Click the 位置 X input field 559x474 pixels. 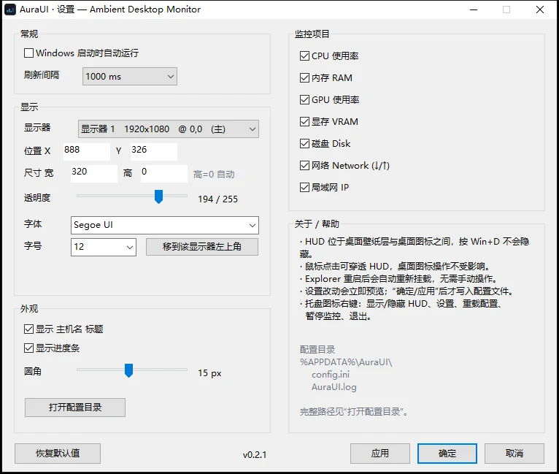pos(87,151)
